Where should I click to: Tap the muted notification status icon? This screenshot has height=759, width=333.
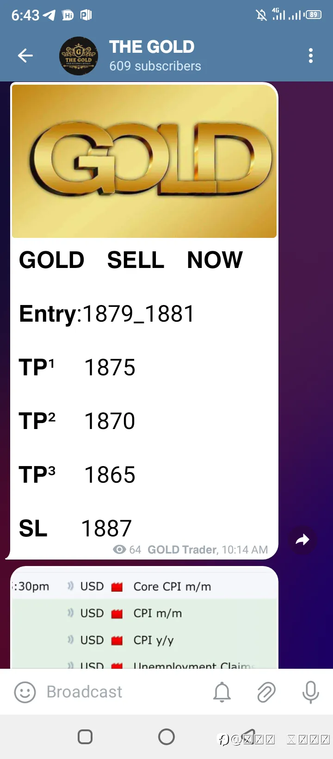(261, 15)
